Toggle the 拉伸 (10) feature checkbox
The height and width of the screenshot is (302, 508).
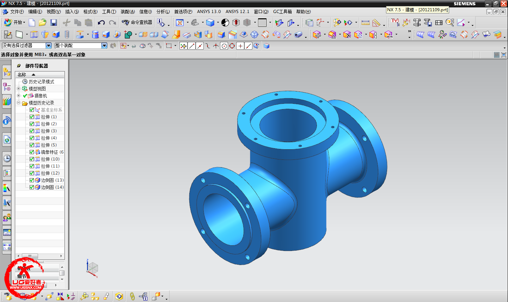(32, 159)
